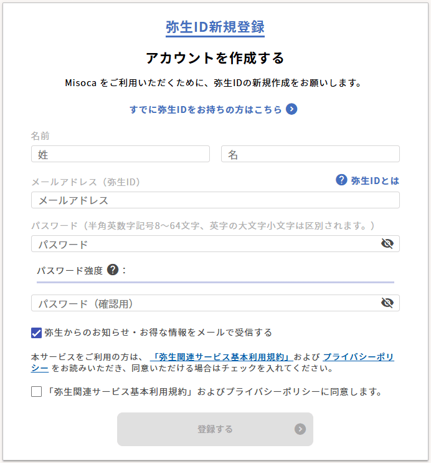Focus the 名 first name field
Screen dimensions: 431x463
tap(310, 154)
